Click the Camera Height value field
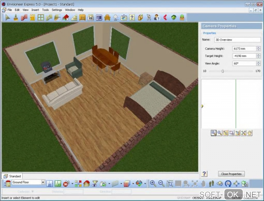Screen dimensions: 264x201 (x=244, y=49)
